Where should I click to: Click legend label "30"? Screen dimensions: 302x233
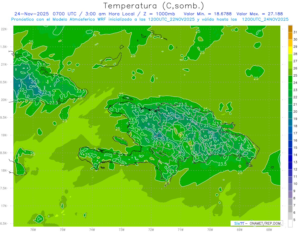tap(295, 39)
